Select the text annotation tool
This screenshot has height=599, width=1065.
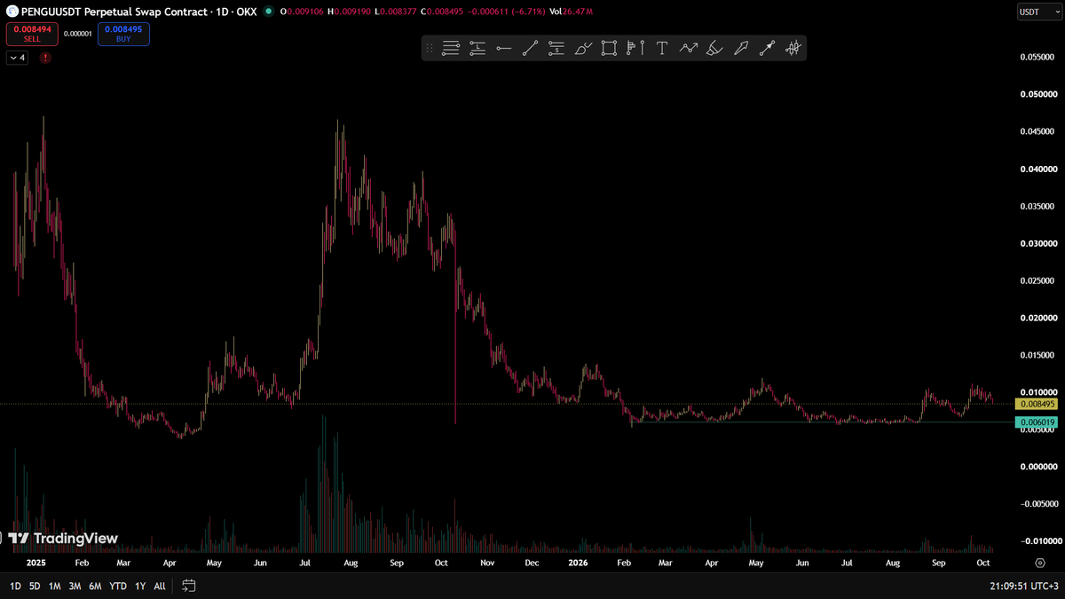(662, 48)
